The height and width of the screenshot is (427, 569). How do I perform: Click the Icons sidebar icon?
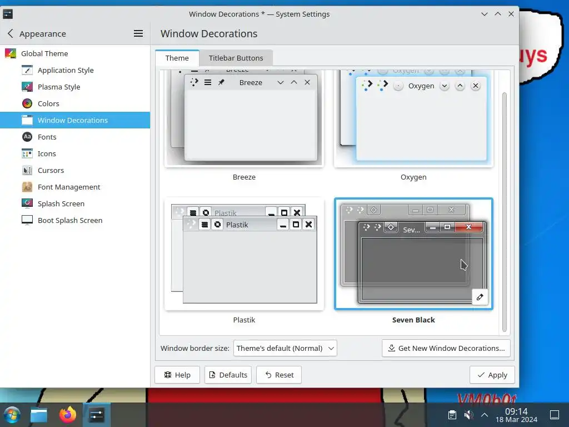27,153
